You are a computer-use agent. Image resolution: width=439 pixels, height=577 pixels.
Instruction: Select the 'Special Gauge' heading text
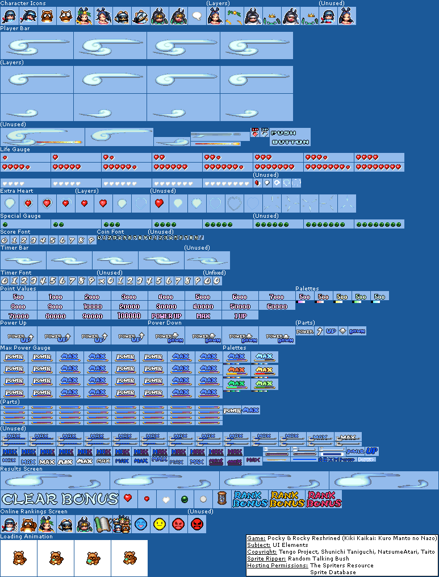[x=20, y=215]
